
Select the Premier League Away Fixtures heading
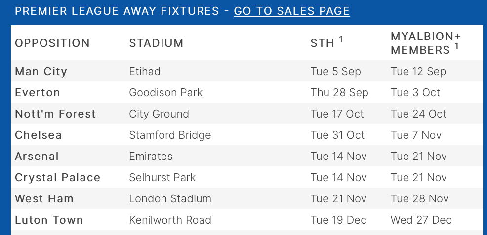tap(117, 11)
